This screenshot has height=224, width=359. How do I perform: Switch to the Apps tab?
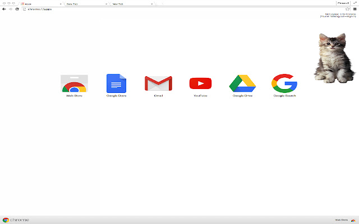point(40,4)
